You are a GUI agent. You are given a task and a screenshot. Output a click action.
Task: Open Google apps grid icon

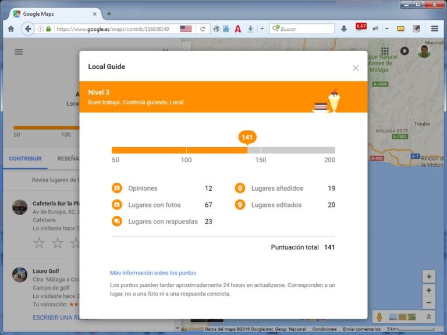point(385,51)
